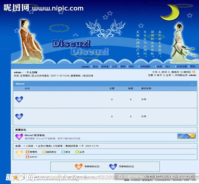The image size is (199, 184).
Task: Click the yellow heart in online members
Action: pos(19,153)
